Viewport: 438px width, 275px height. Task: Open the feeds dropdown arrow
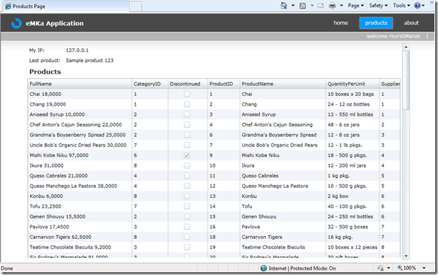(312, 5)
